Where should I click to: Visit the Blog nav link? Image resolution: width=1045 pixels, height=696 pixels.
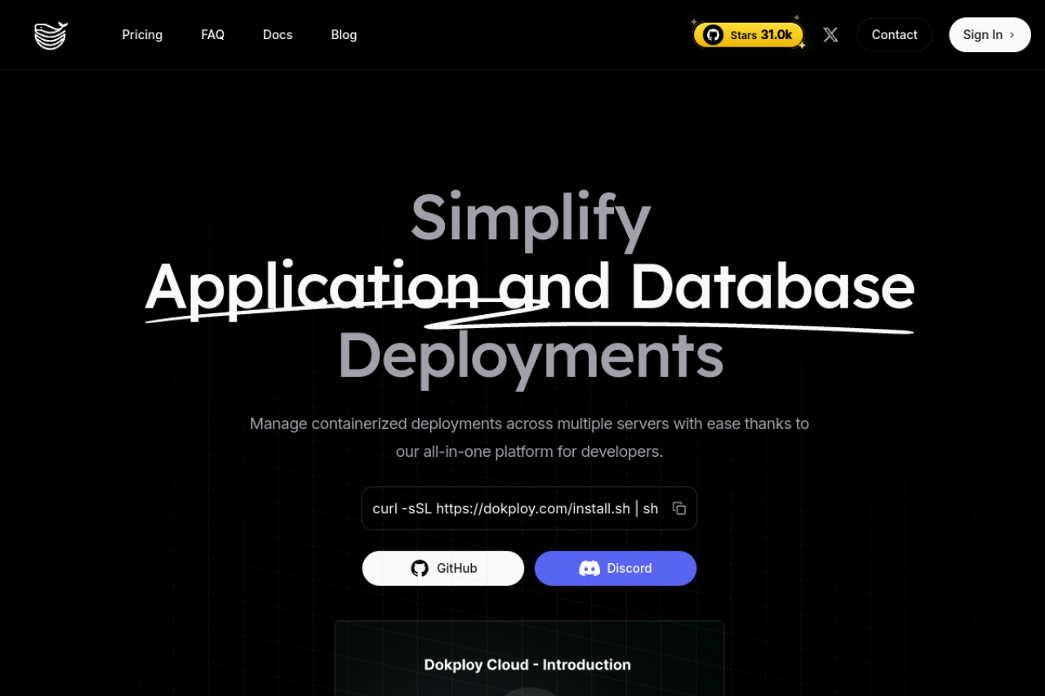344,35
